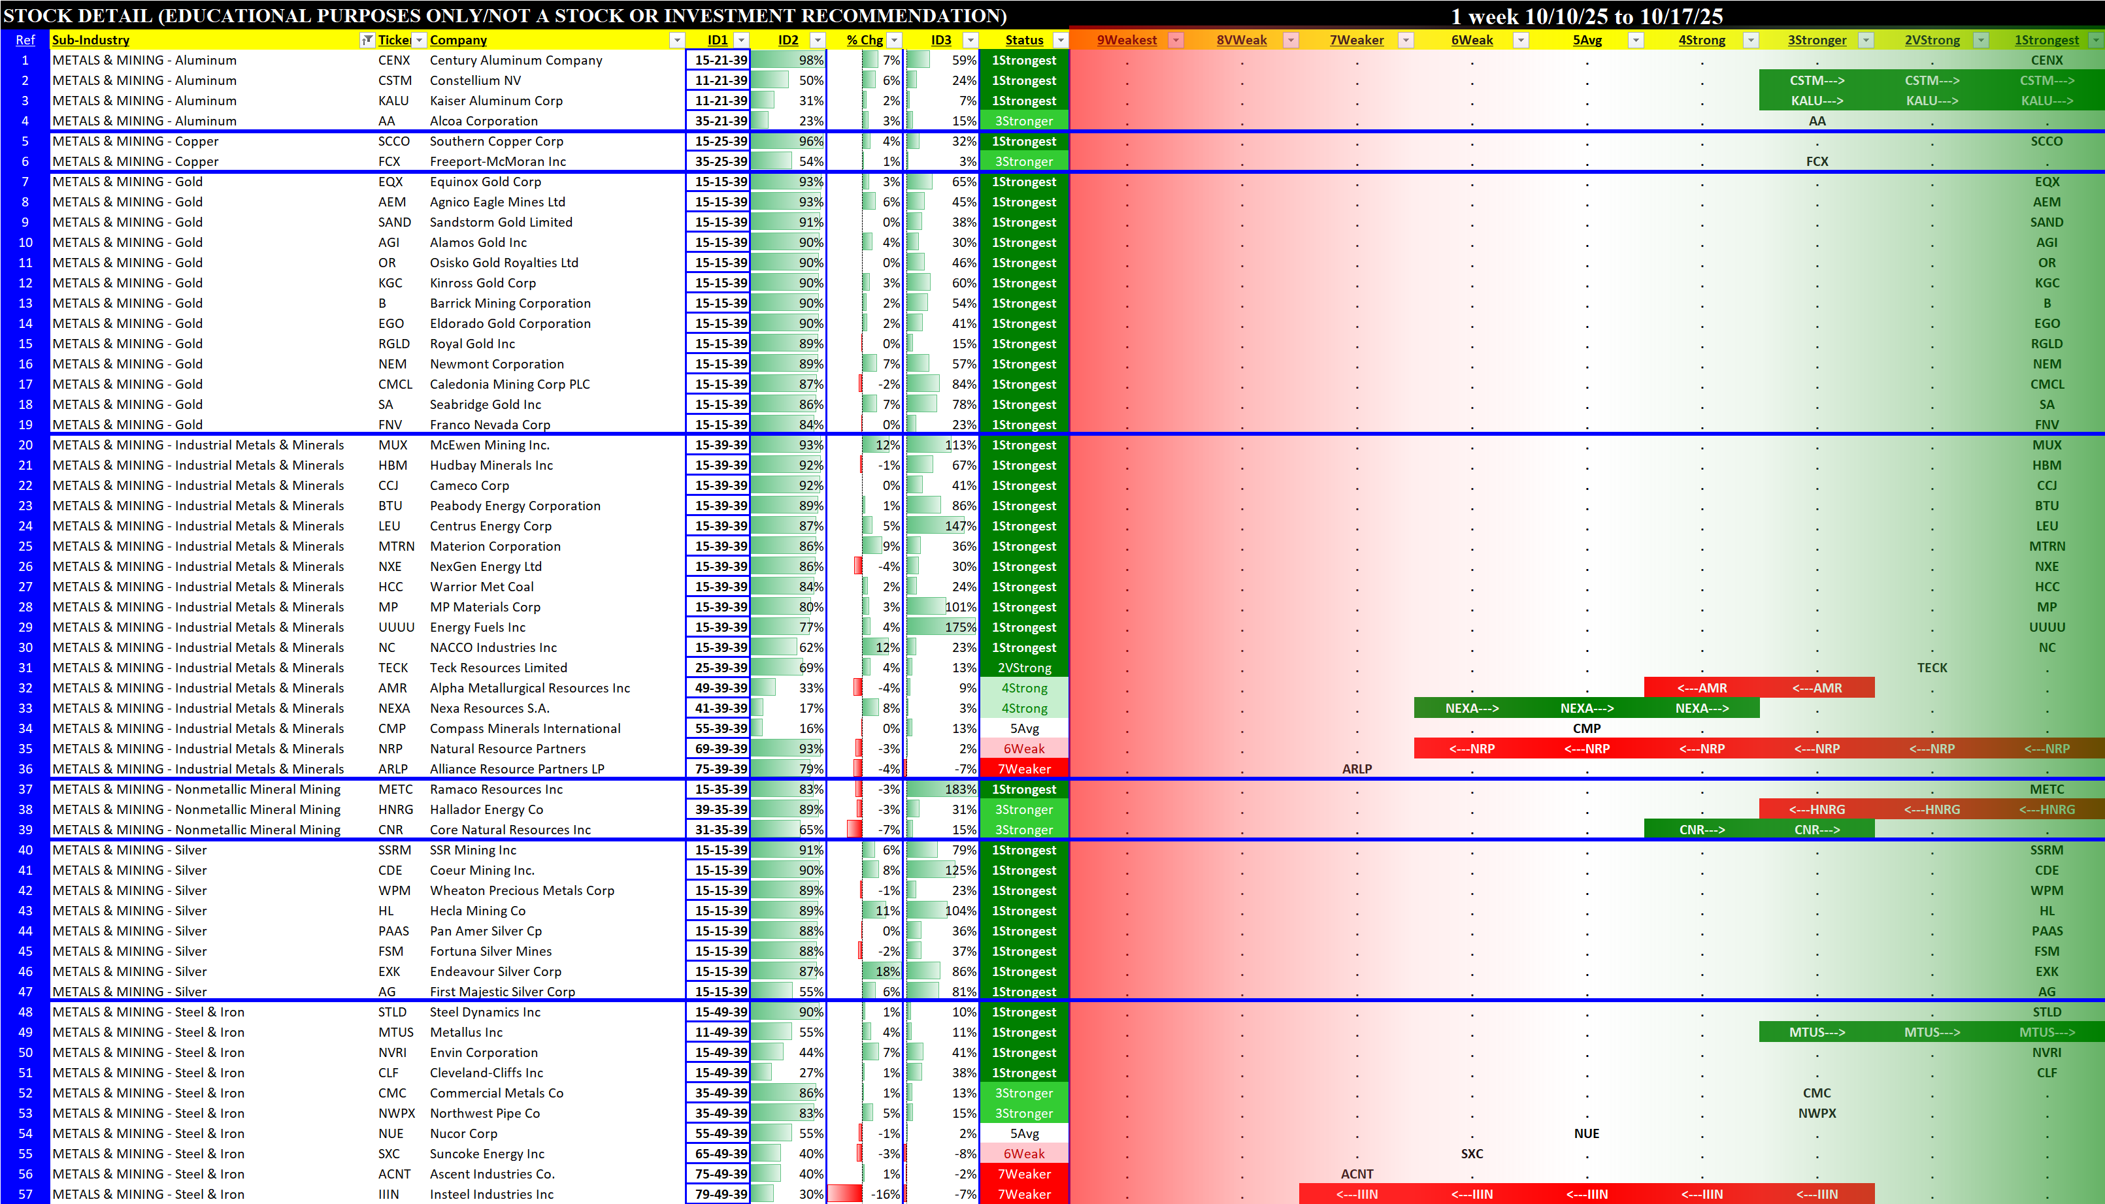
Task: Open the 5Avg column filter dropdown
Action: tap(1635, 40)
